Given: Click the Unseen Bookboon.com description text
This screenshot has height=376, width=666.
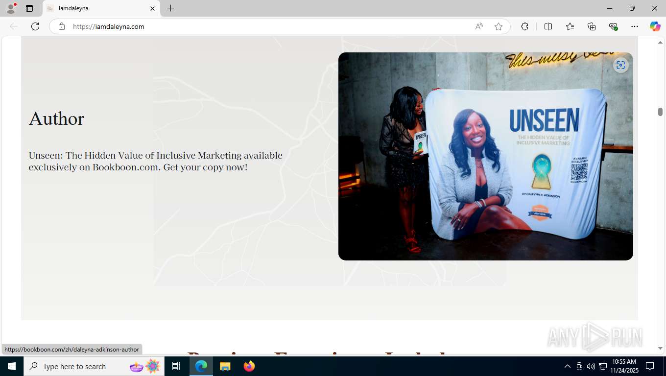Looking at the screenshot, I should [x=156, y=161].
